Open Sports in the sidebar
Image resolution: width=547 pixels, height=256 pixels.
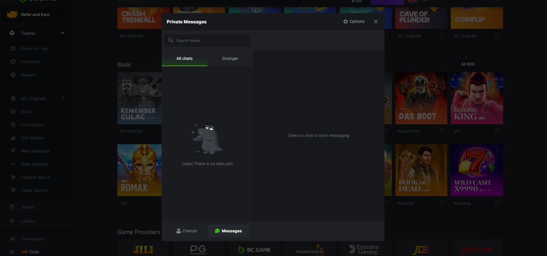28,207
